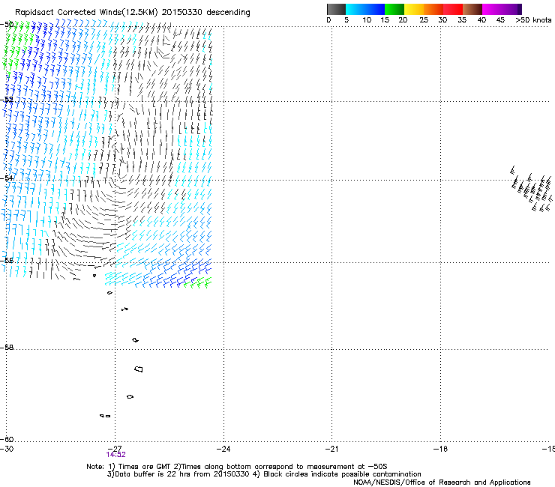Viewport: 555px width, 487px height.
Task: Click the '-24' longitude axis label
Action: tap(223, 449)
